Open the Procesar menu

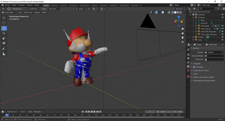21,5
